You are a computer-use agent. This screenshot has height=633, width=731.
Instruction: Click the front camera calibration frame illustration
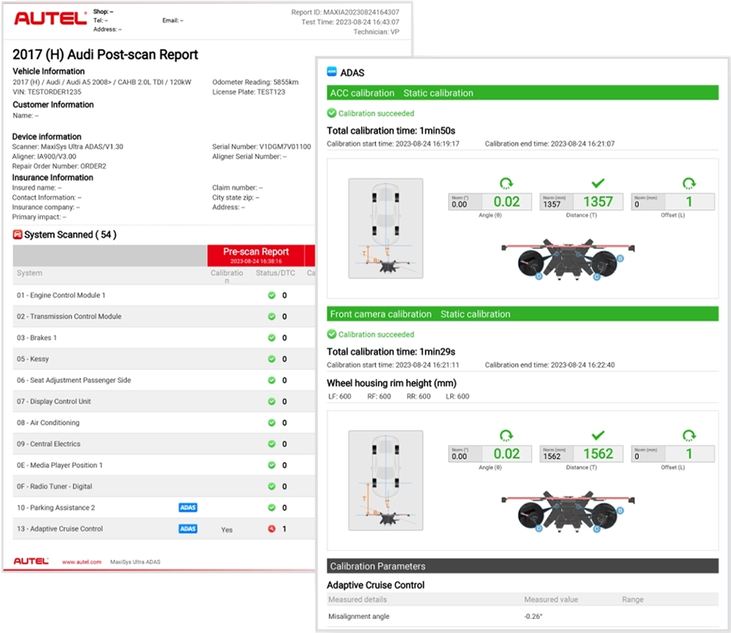pyautogui.click(x=568, y=512)
